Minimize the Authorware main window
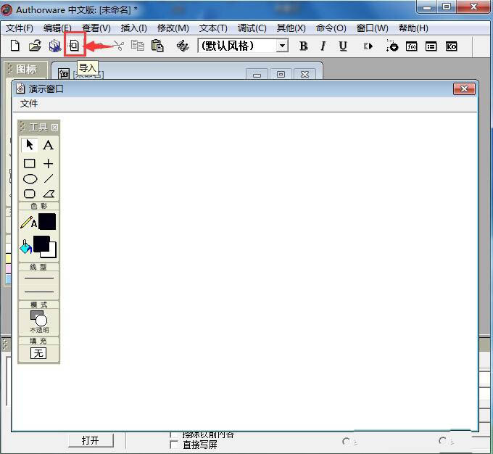493x454 pixels. pyautogui.click(x=426, y=7)
